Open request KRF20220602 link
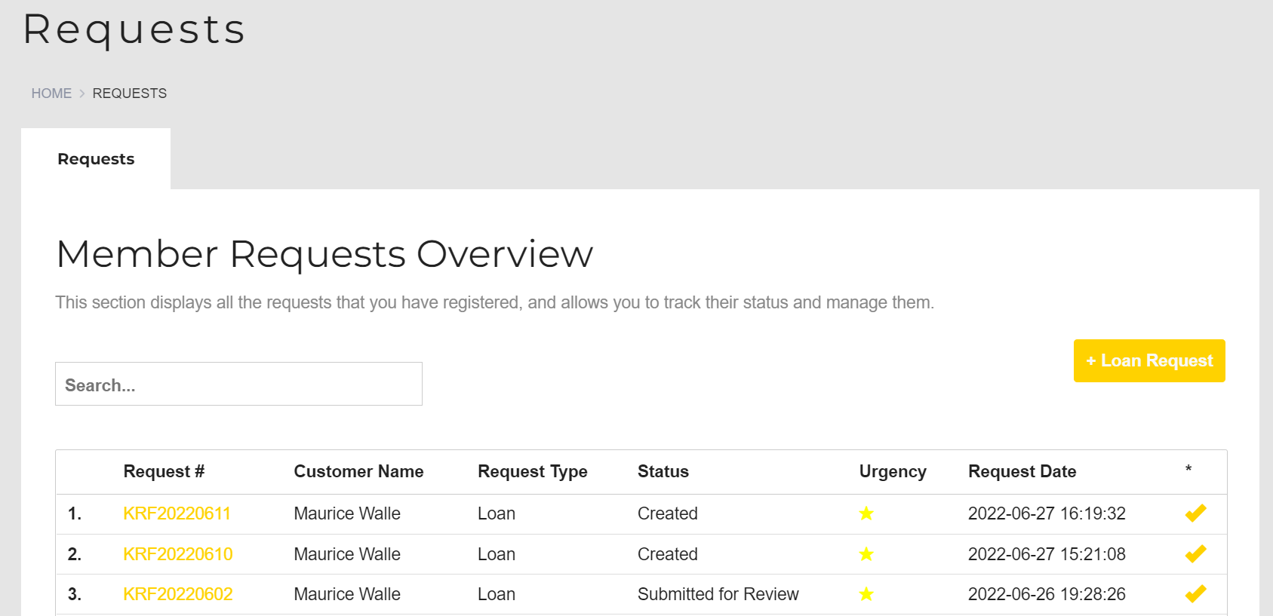The image size is (1273, 616). click(x=177, y=594)
